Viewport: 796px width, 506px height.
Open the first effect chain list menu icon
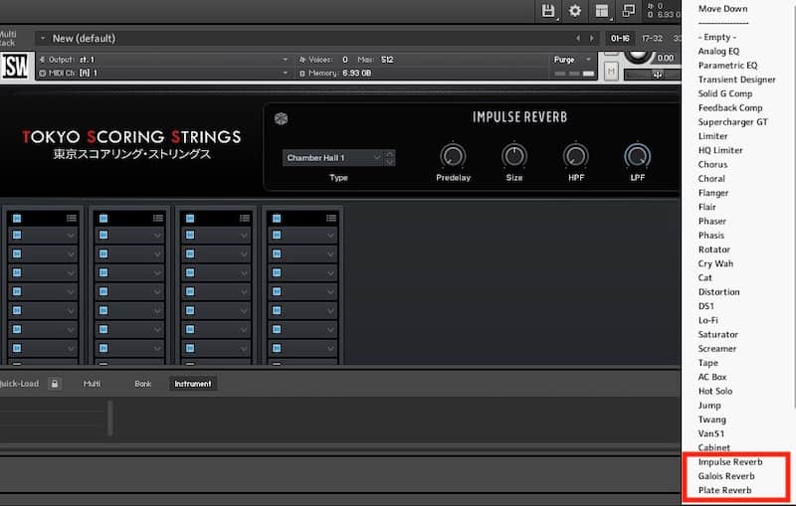[x=72, y=218]
